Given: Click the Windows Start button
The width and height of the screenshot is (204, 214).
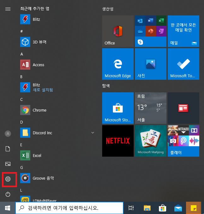Looking at the screenshot, I should 8,208.
